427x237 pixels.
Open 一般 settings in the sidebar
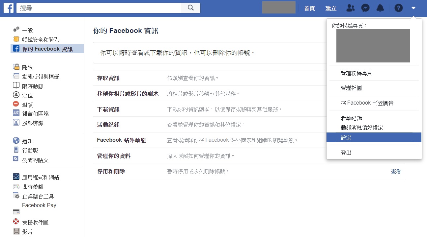point(28,30)
